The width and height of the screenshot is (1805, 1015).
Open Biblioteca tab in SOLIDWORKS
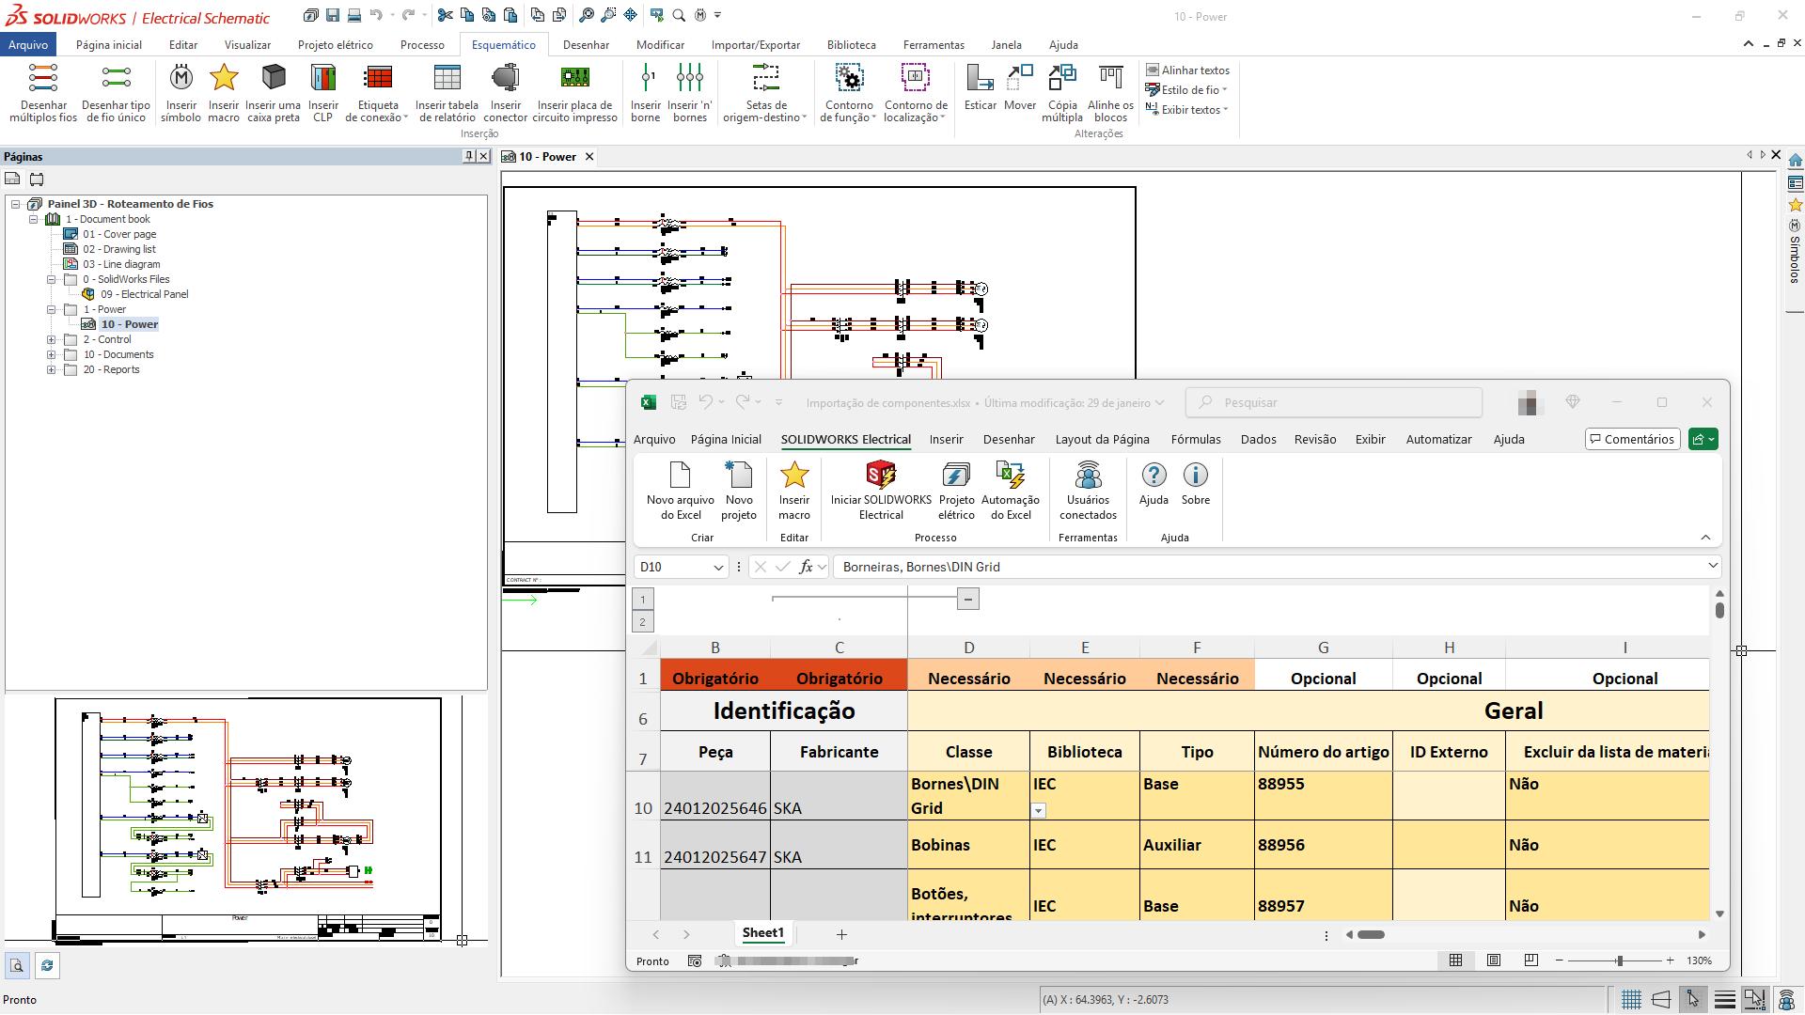tap(852, 44)
